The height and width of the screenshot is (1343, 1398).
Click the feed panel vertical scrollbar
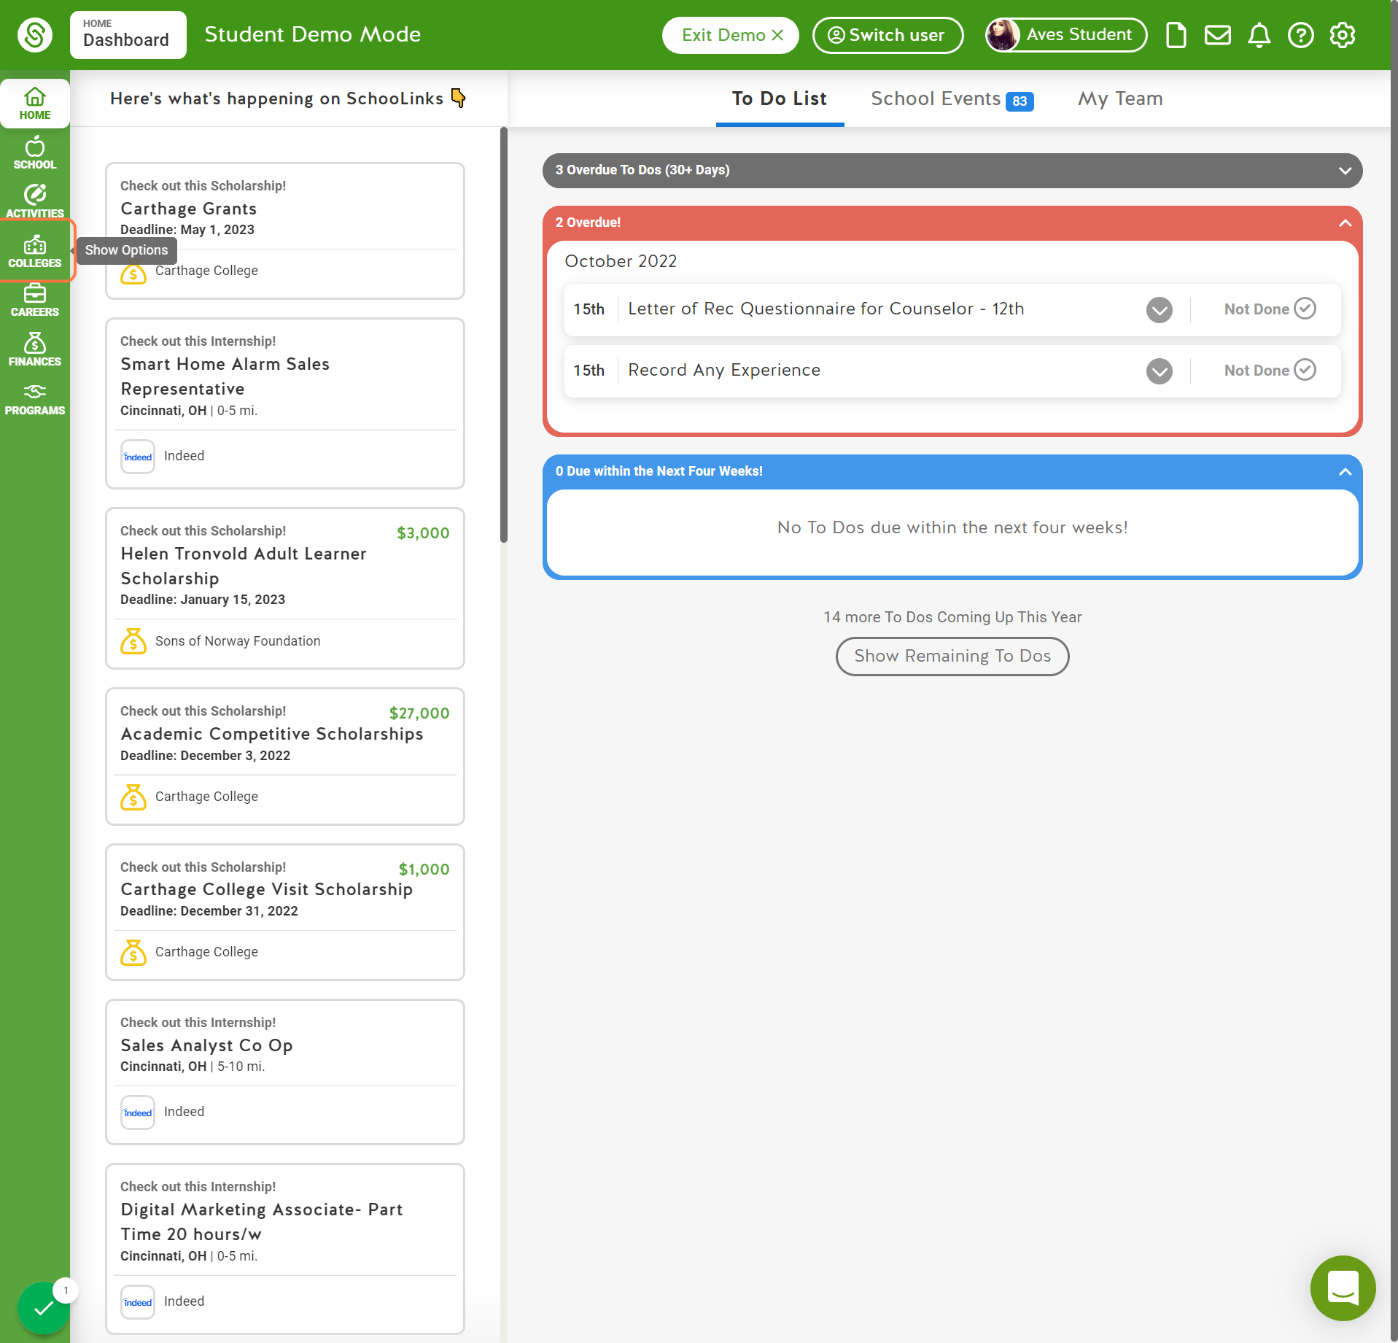pos(503,336)
